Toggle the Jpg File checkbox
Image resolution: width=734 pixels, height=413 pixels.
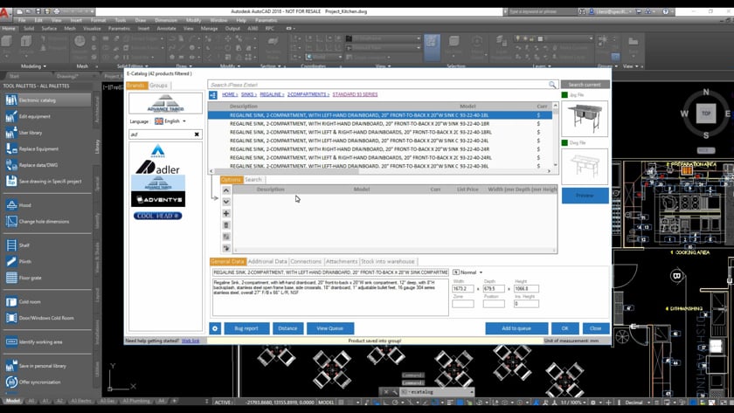[x=564, y=95]
